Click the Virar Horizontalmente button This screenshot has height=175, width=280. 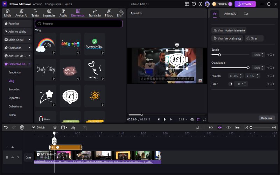pos(229,30)
